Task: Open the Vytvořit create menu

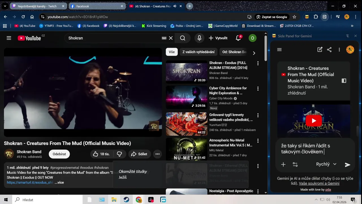Action: click(218, 38)
